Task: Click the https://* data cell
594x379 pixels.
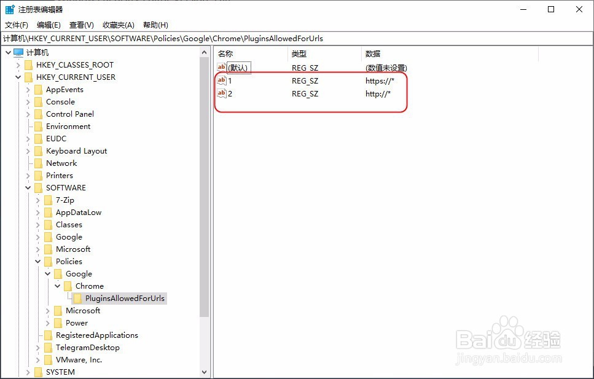Action: 380,80
